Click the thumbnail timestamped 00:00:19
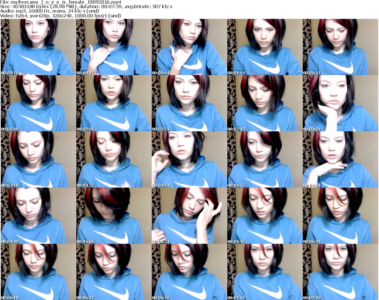Viewport: 379px width, 300px height. (x=38, y=47)
